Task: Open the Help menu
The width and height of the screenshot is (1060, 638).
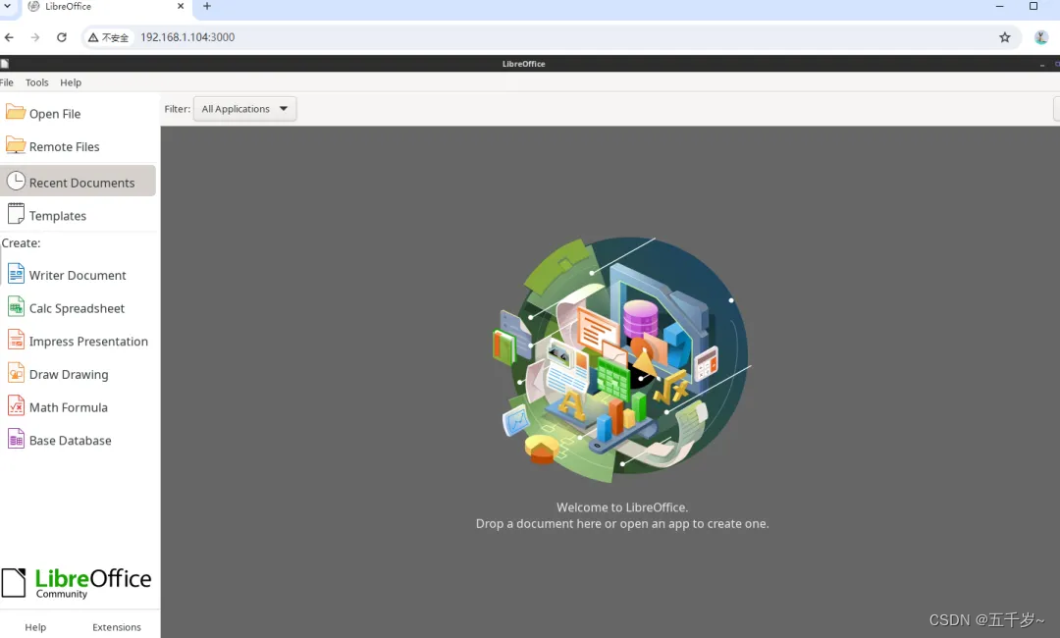Action: point(71,82)
